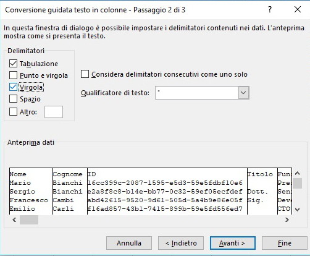The height and width of the screenshot is (256, 310).
Task: Click the Sergio cell in preview
Action: pos(22,192)
